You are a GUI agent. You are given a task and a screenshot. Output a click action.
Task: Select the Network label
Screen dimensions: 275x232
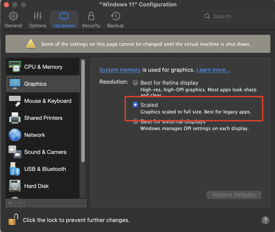click(x=35, y=135)
